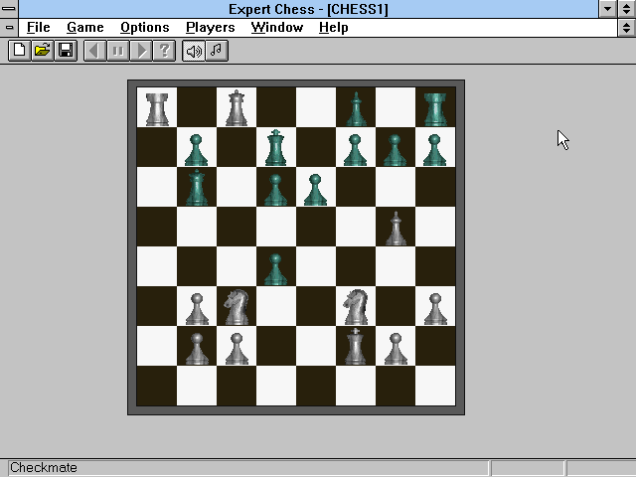Click the Checkmate status bar text
This screenshot has height=477, width=636.
(44, 468)
